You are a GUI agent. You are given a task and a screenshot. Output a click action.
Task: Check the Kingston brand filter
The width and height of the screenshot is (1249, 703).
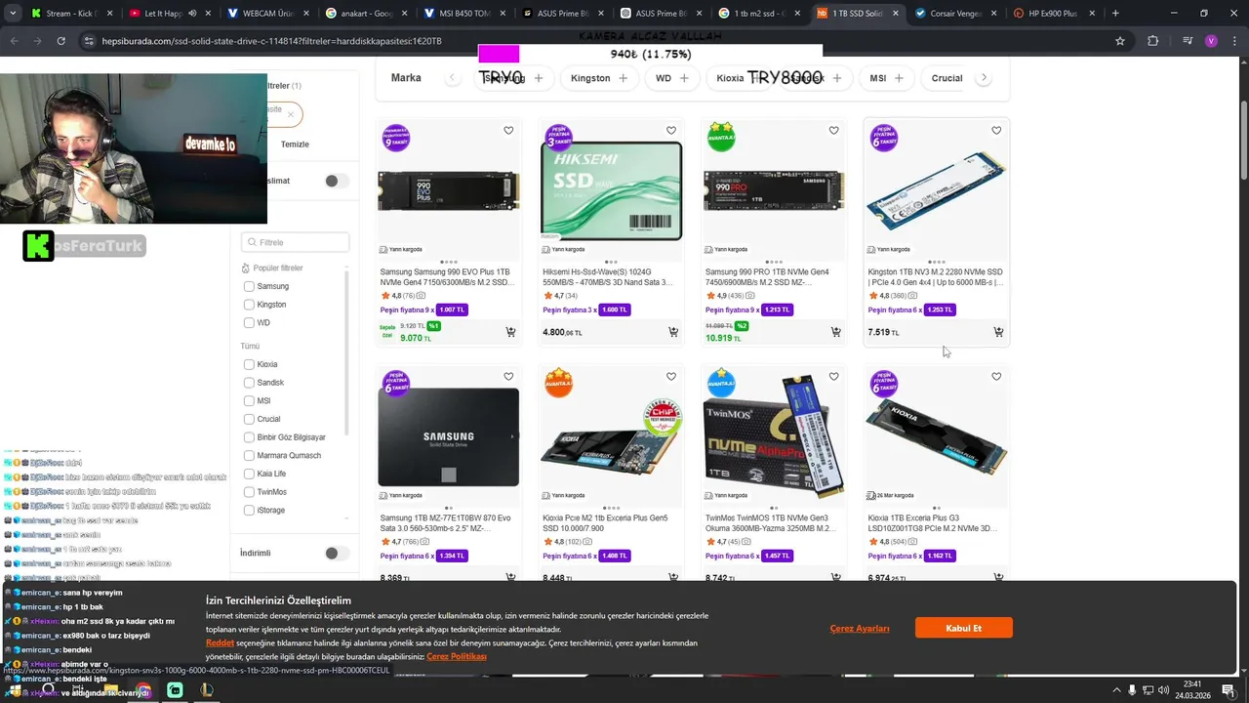pyautogui.click(x=249, y=305)
